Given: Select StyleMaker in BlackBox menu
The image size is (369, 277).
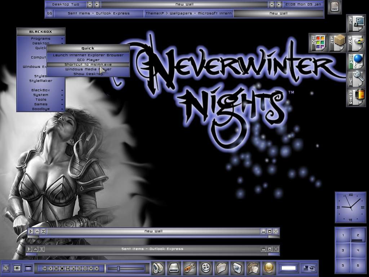Looking at the screenshot, I should coord(41,81).
